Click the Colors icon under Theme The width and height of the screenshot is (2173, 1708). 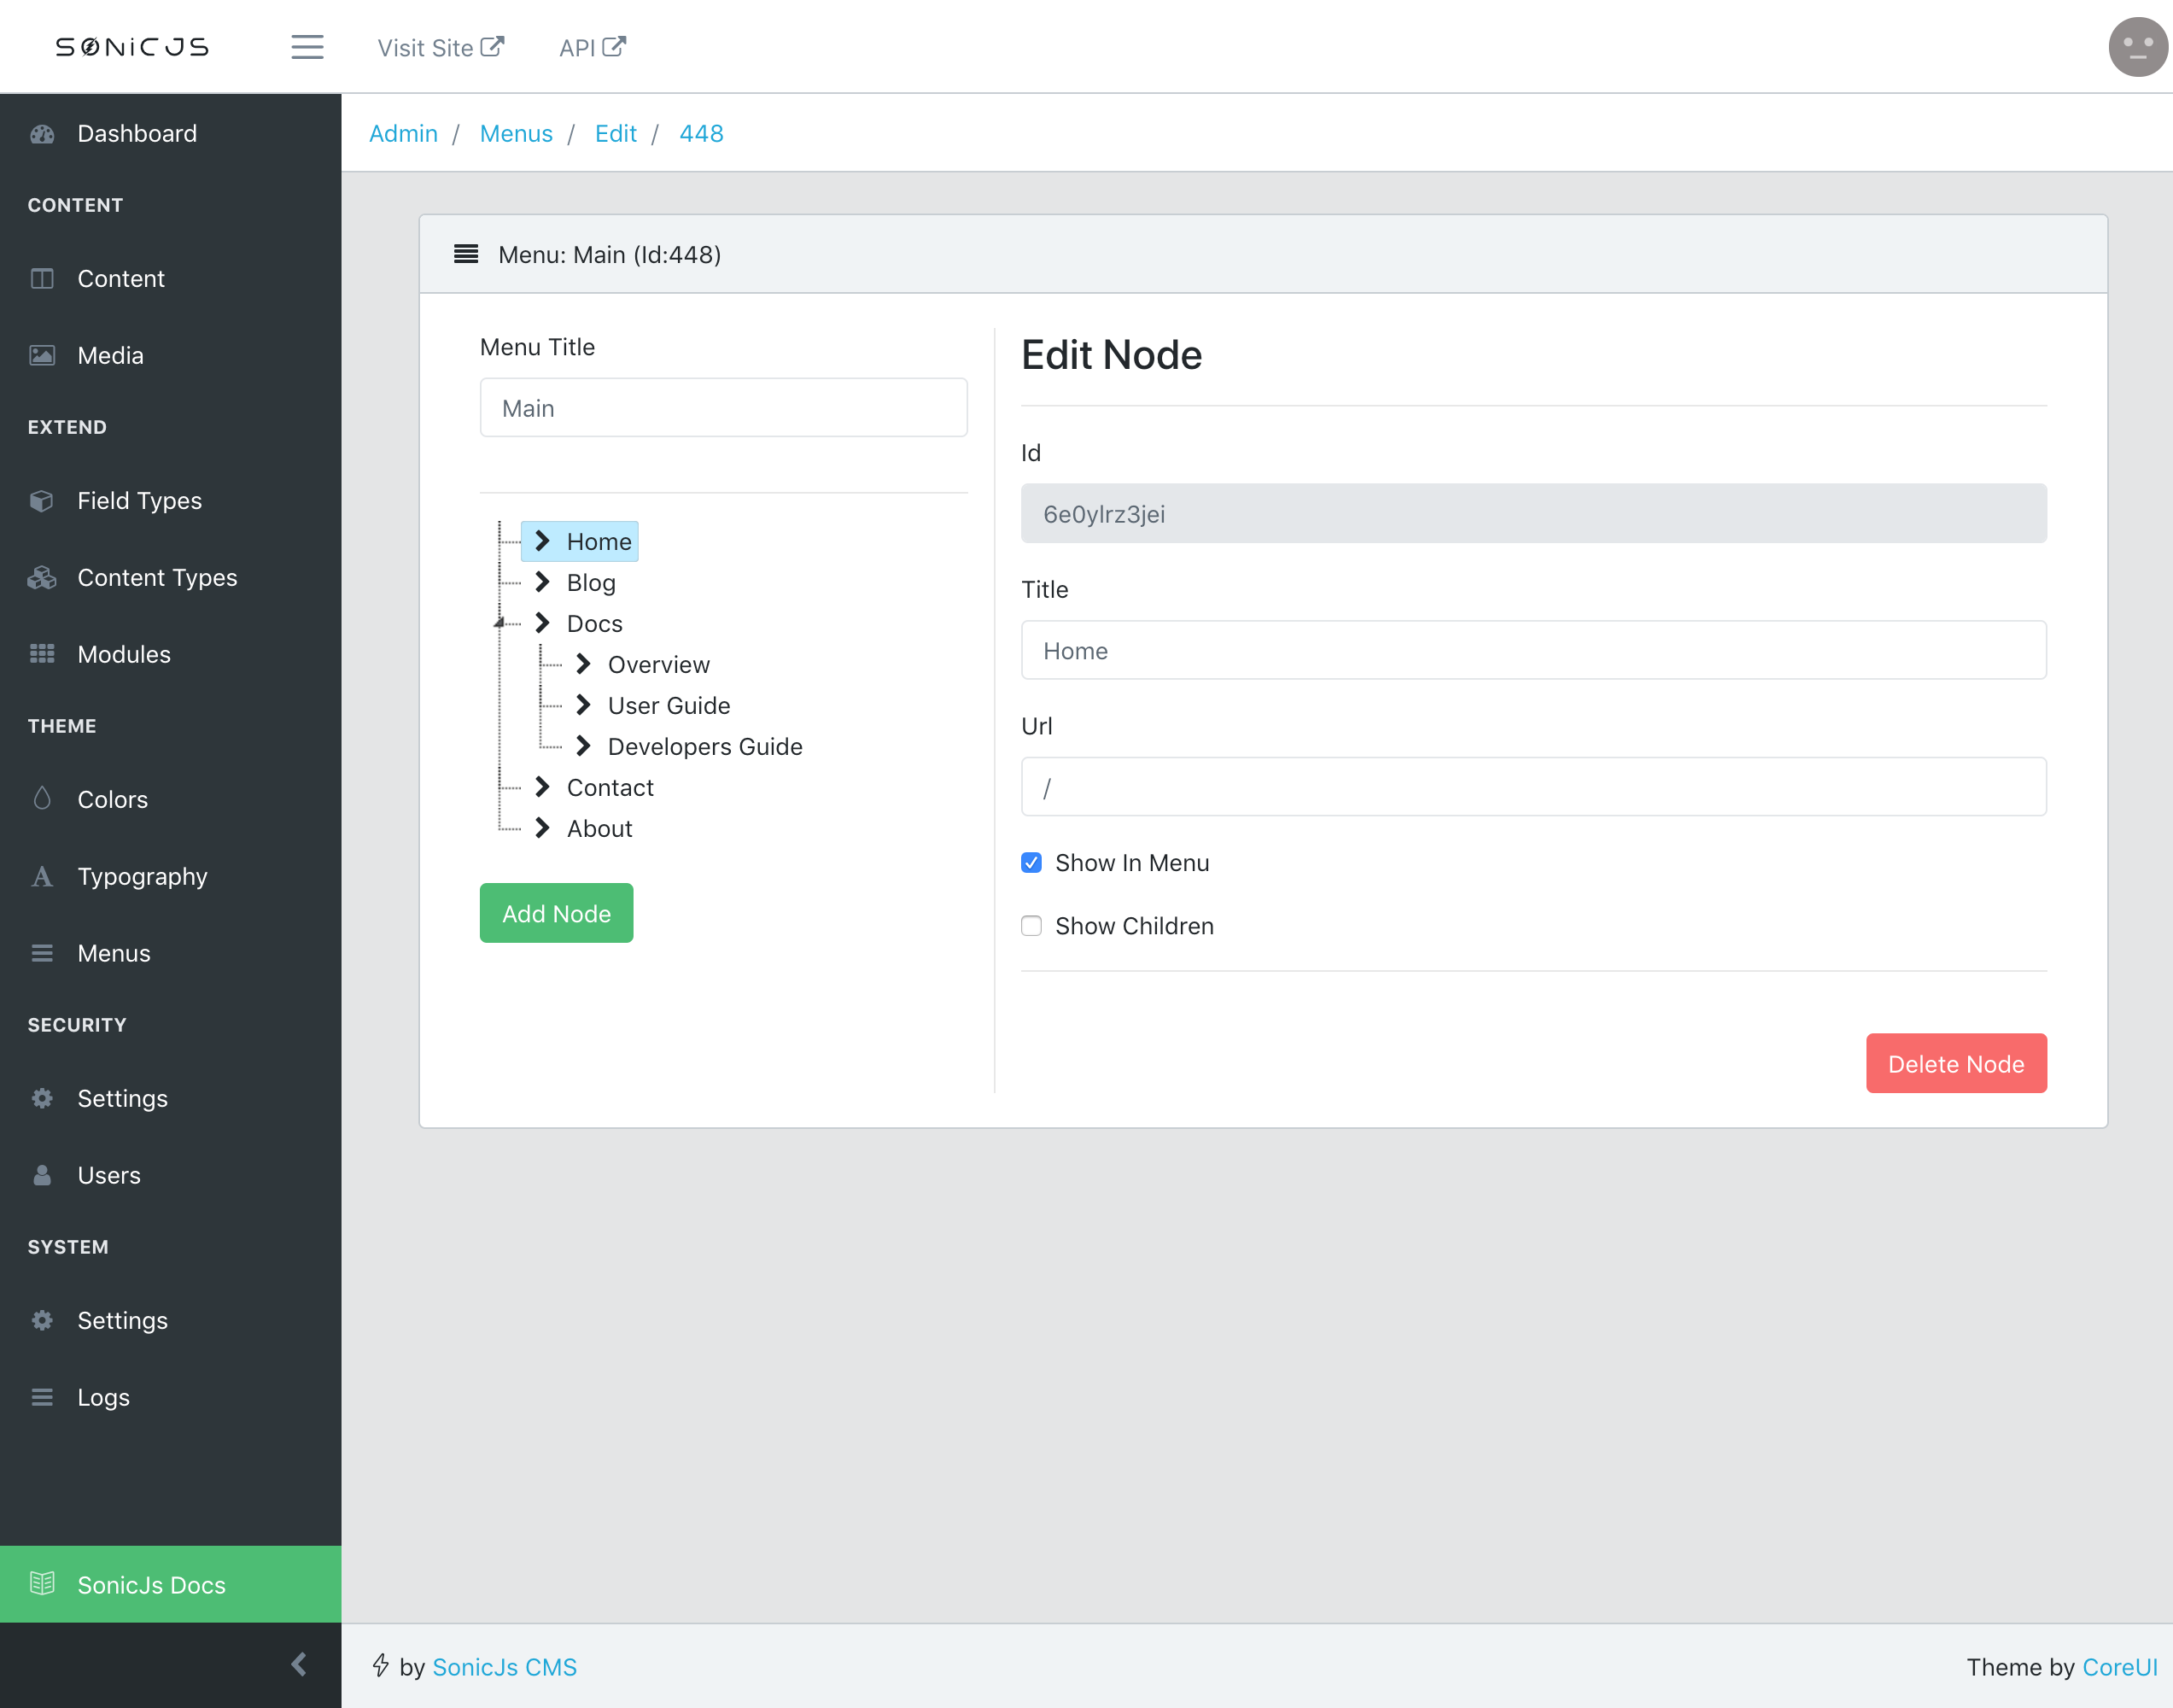pyautogui.click(x=43, y=798)
